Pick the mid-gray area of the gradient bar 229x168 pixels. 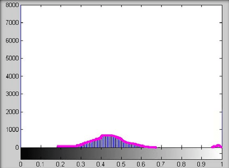tap(121, 153)
